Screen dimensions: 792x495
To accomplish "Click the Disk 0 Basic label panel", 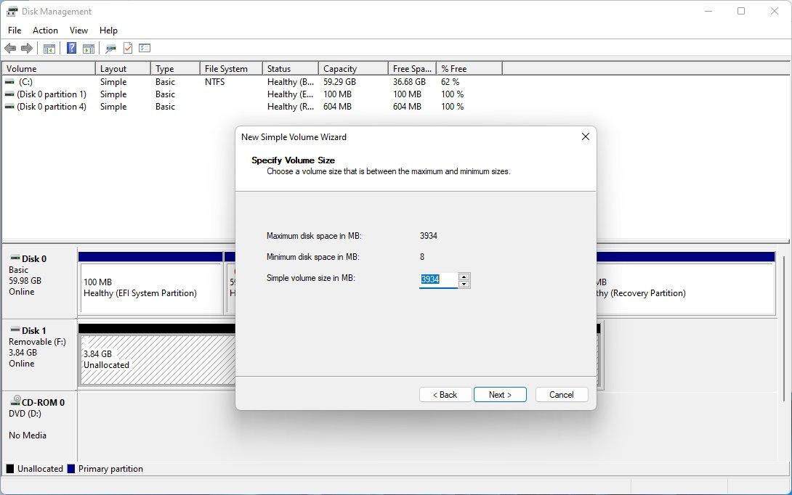I will click(x=39, y=282).
